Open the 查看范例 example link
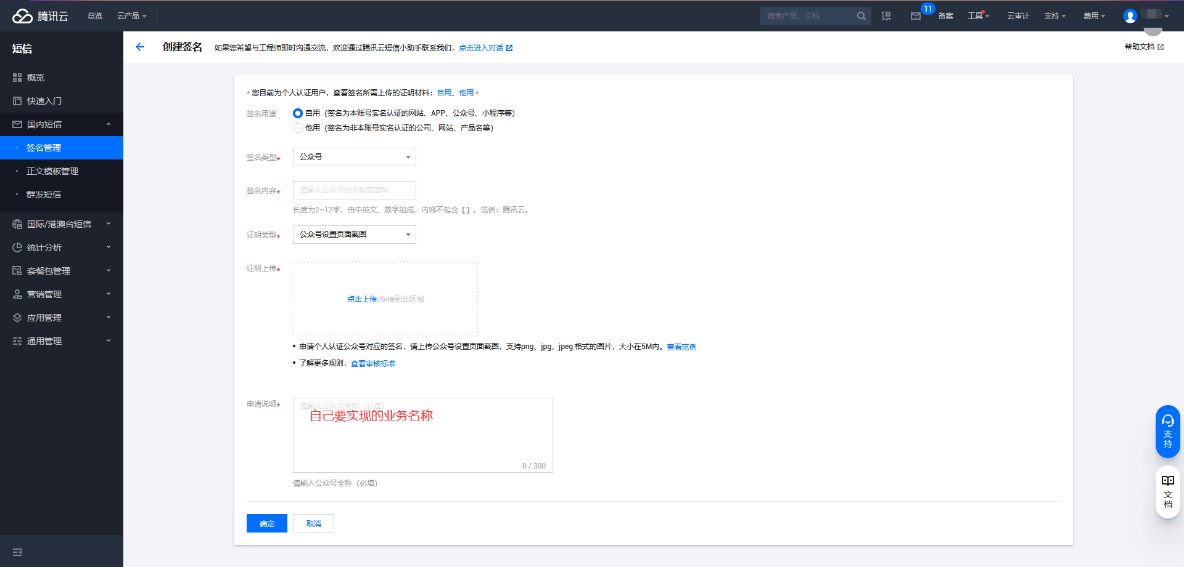Image resolution: width=1184 pixels, height=567 pixels. pyautogui.click(x=681, y=347)
